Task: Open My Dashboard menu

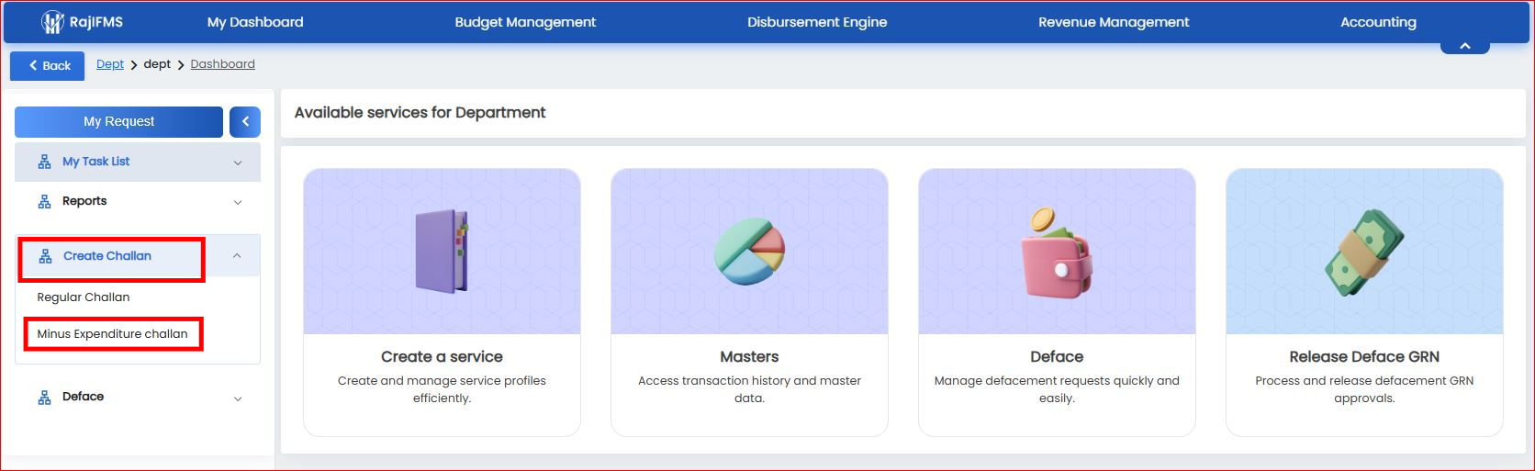Action: pyautogui.click(x=255, y=22)
